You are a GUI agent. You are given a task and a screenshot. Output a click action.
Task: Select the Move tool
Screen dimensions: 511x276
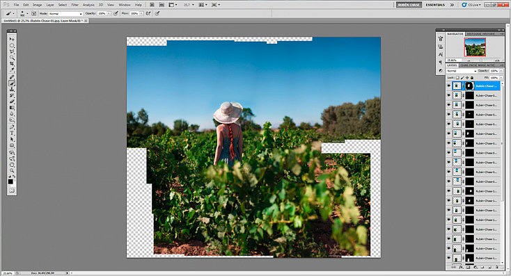[x=12, y=39]
